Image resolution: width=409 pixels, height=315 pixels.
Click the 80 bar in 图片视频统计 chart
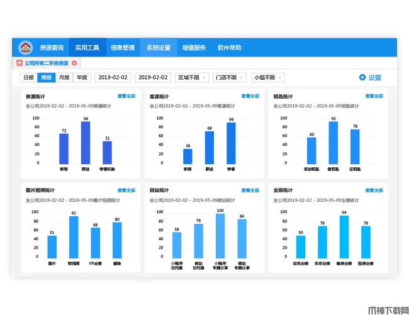point(117,240)
